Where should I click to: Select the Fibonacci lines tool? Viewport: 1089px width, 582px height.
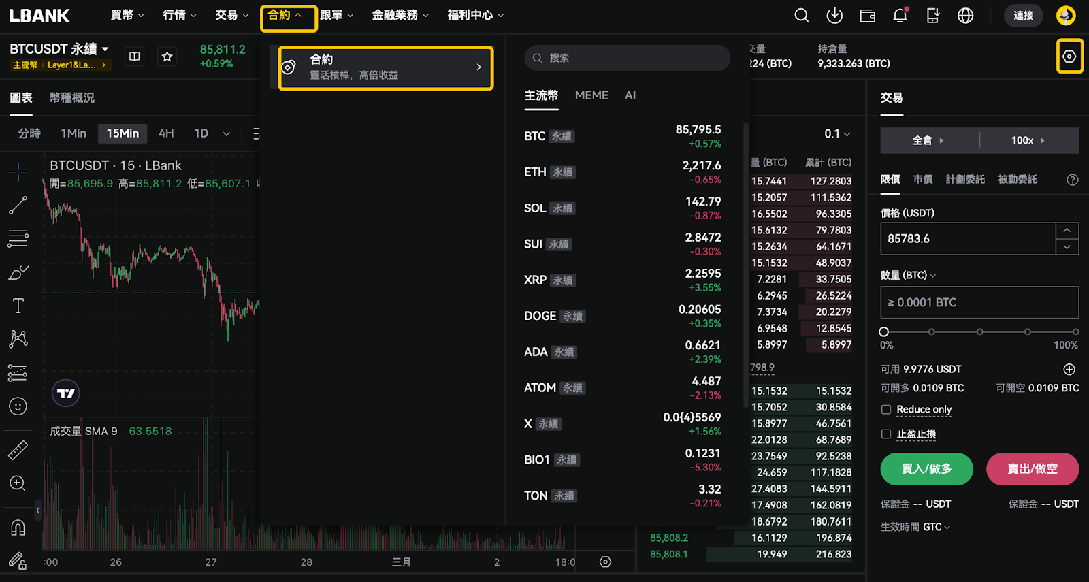click(18, 238)
